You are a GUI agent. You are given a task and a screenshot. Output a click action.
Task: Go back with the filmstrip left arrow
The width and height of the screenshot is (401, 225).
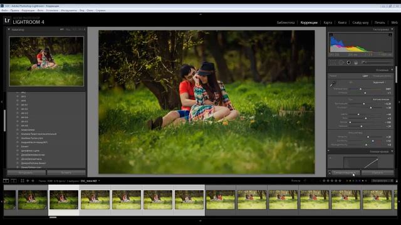(x=28, y=181)
